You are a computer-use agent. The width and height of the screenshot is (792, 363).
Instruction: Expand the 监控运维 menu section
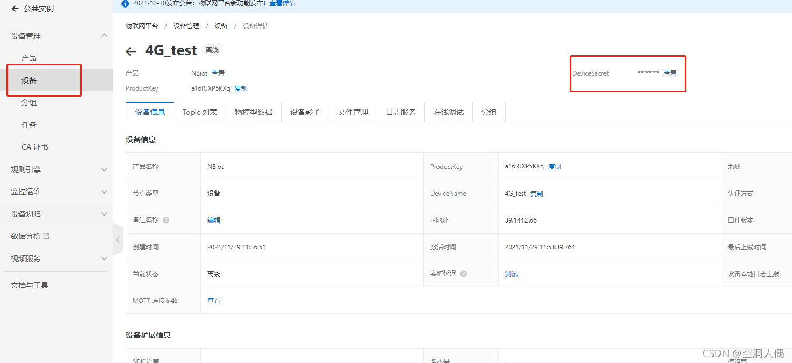click(104, 191)
